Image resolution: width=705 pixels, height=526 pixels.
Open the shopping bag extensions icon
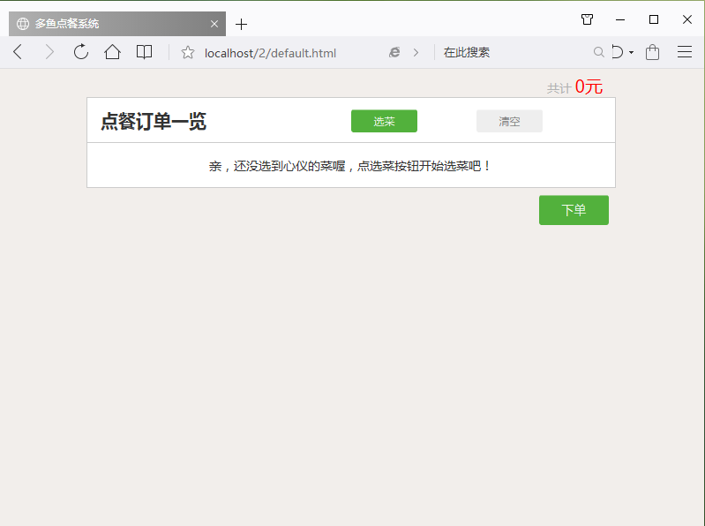(652, 52)
